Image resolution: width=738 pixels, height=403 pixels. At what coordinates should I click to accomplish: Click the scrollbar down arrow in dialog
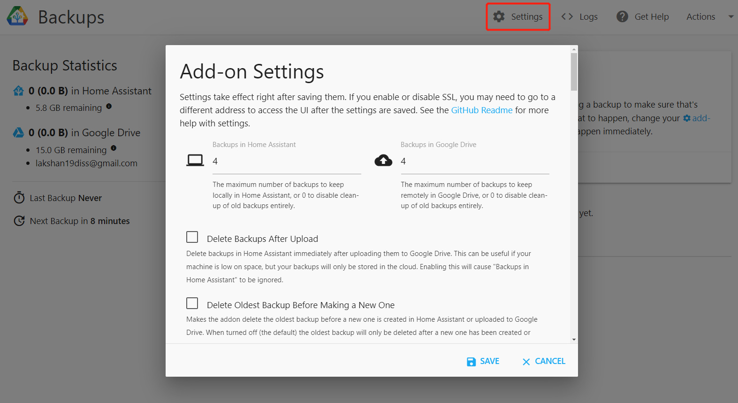[574, 339]
